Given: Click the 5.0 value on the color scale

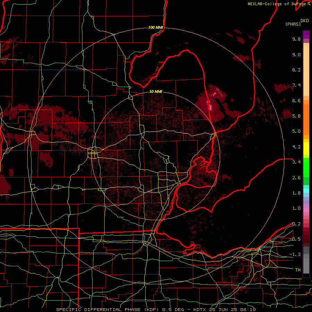Looking at the screenshot, I should click(x=296, y=131).
